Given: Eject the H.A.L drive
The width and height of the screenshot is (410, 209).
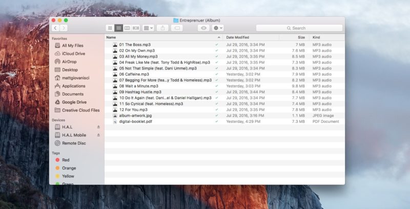Looking at the screenshot, I should tap(98, 127).
